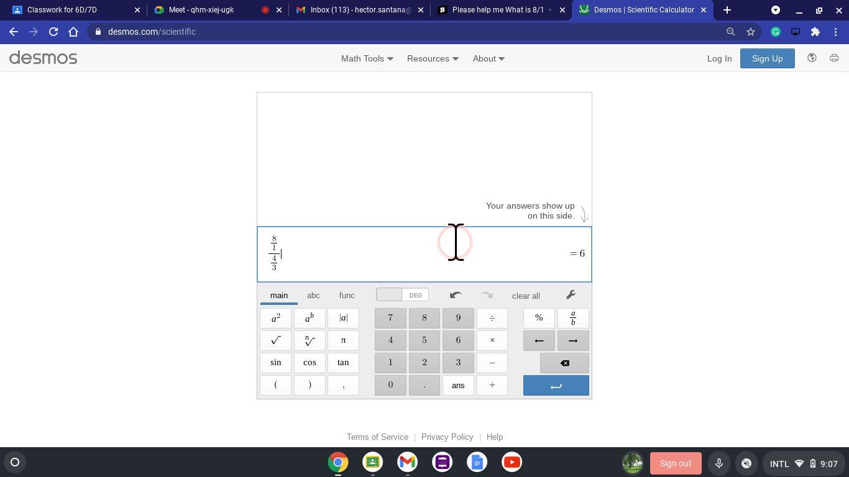Redo the calculator action
Image resolution: width=849 pixels, height=477 pixels.
(x=487, y=295)
